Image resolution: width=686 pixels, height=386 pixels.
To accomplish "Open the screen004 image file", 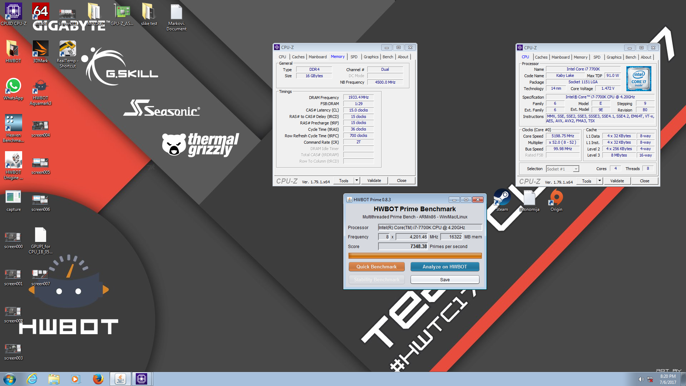I will pos(40,129).
